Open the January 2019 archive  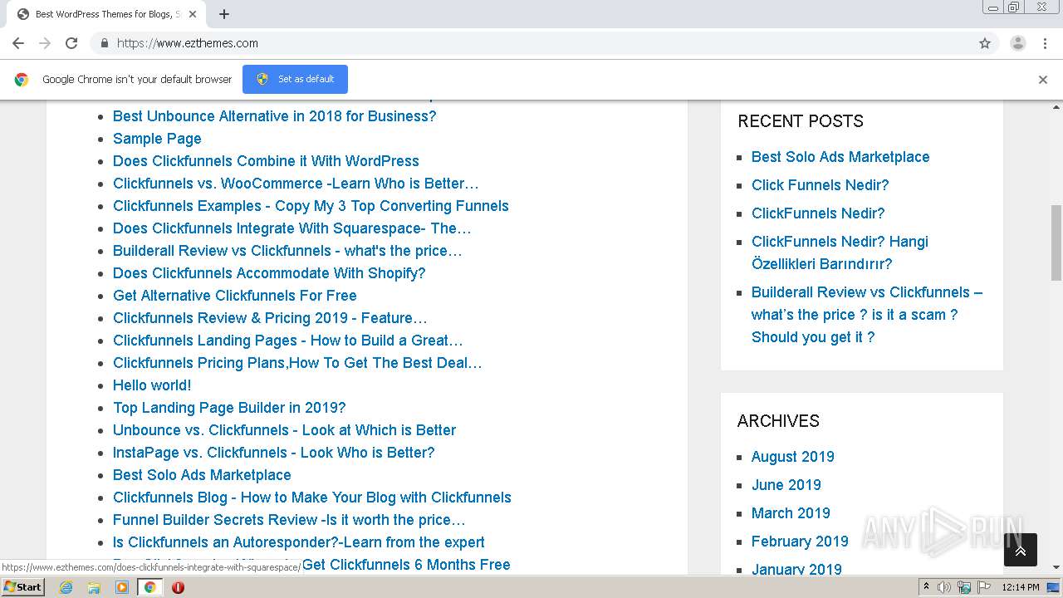(x=796, y=569)
